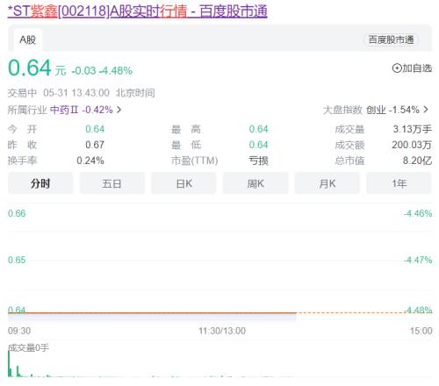
Task: Switch to the 五日 chart tab
Action: click(x=112, y=183)
